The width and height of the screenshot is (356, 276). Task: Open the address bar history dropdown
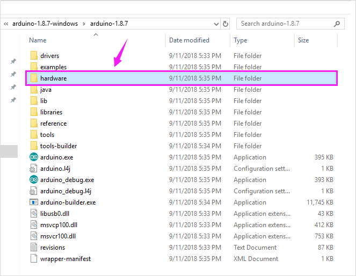pos(216,24)
